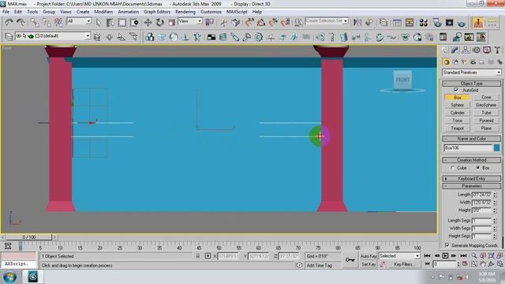The height and width of the screenshot is (284, 505).
Task: Switch to the Motion panel tab icon
Action: pyautogui.click(x=477, y=50)
